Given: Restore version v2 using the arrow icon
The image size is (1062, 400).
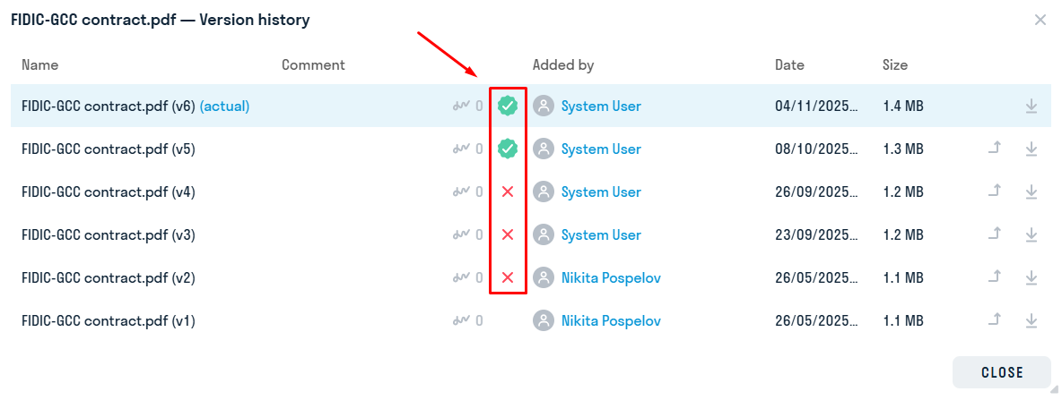Looking at the screenshot, I should coord(994,277).
